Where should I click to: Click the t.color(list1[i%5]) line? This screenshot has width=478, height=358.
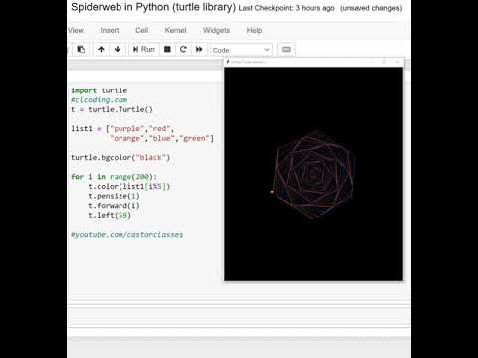tap(129, 186)
